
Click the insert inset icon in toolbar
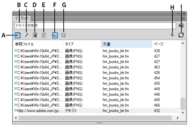click(x=18, y=35)
